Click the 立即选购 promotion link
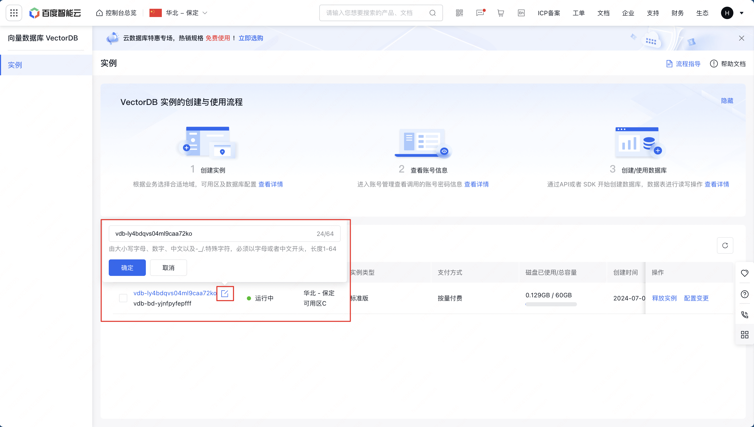754x427 pixels. click(251, 38)
